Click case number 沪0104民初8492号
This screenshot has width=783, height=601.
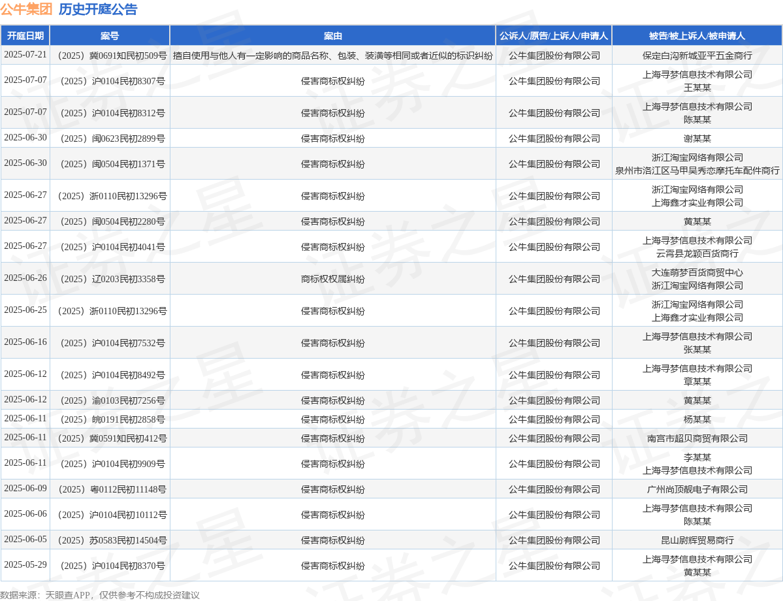(x=110, y=375)
